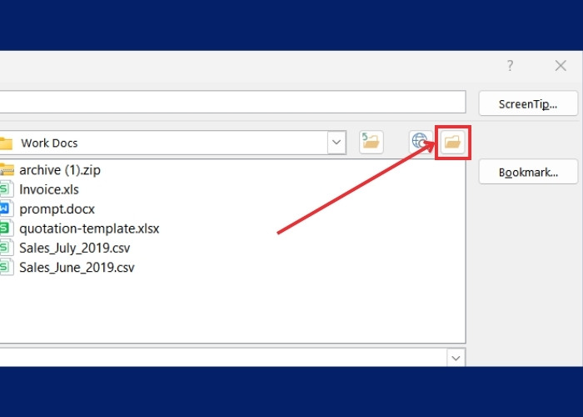583x417 pixels.
Task: Click the text to display input field
Action: coord(232,102)
